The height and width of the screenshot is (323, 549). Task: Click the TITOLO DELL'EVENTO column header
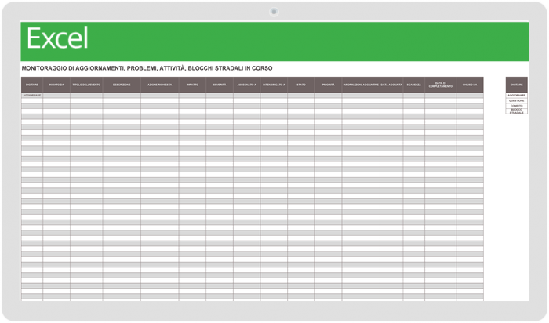(x=86, y=85)
